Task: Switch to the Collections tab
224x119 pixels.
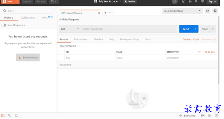Action: [x=28, y=18]
